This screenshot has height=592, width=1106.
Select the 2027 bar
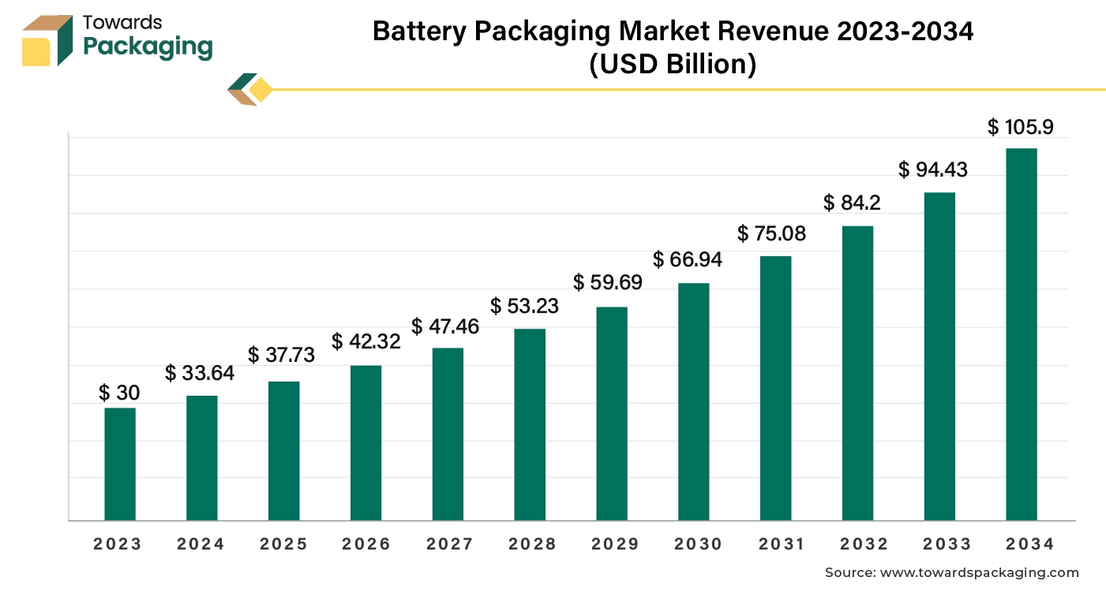(x=448, y=434)
